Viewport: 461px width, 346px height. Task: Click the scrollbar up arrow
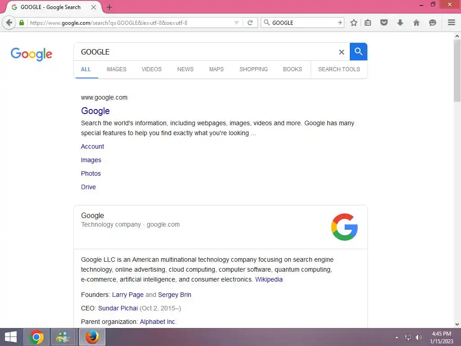point(457,36)
